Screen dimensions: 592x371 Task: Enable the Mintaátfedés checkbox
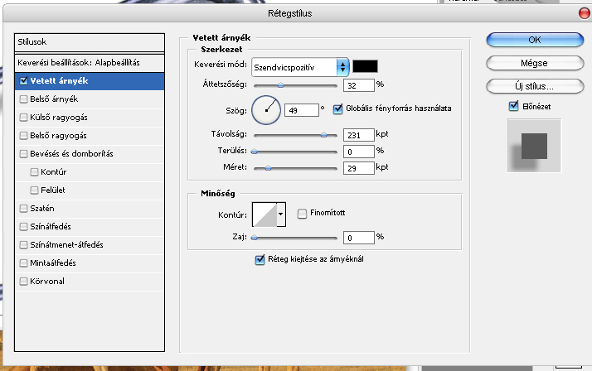pyautogui.click(x=23, y=263)
